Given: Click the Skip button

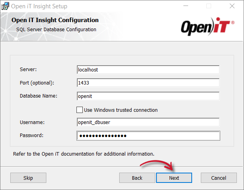Looking at the screenshot, I should 29,178.
